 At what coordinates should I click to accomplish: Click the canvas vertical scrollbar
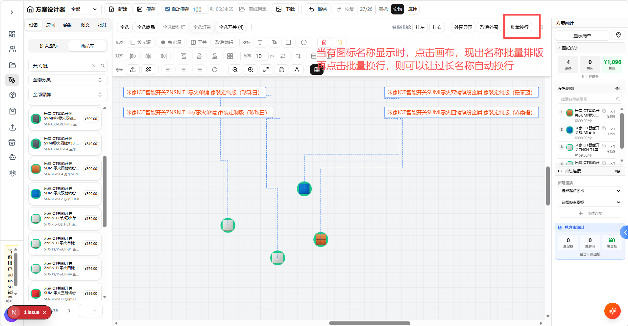point(548,186)
